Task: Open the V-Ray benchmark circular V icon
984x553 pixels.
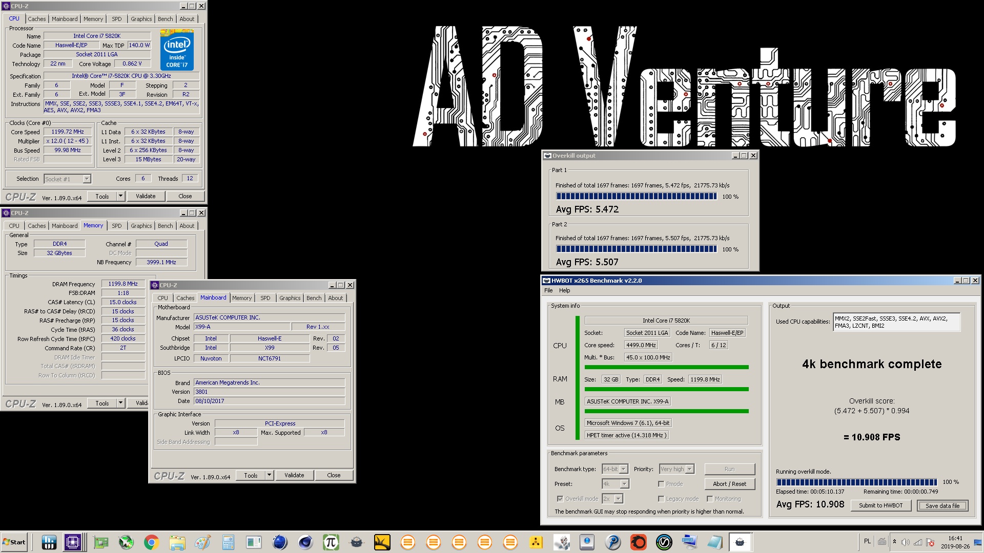Action: click(664, 542)
